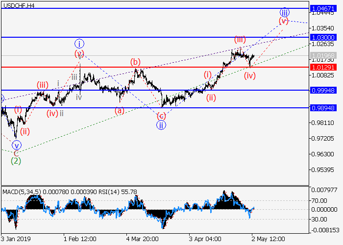Select the red (c) wave label
The image size is (343, 245).
point(161,116)
